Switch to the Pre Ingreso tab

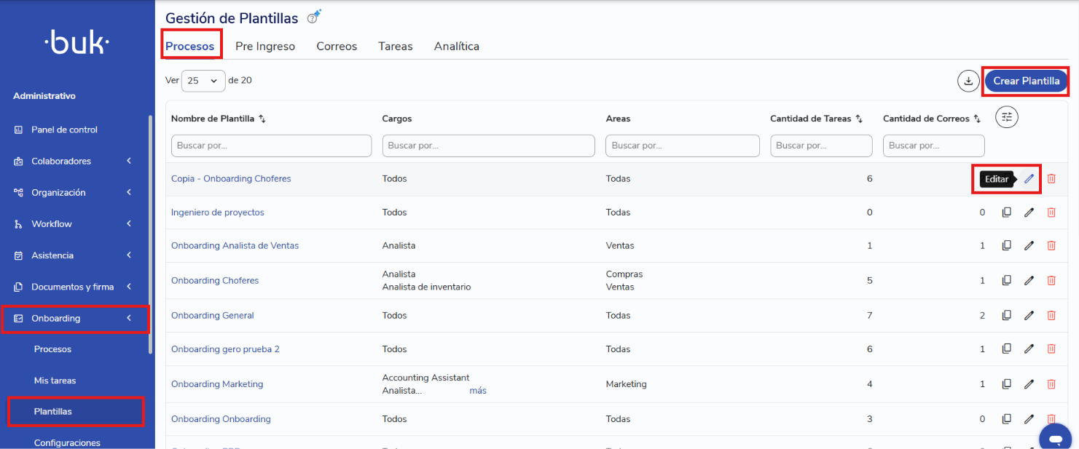point(265,46)
